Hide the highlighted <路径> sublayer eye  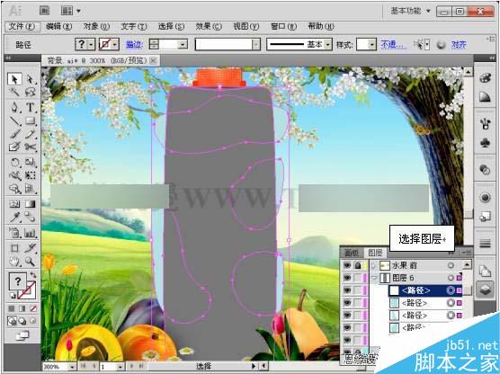[347, 290]
